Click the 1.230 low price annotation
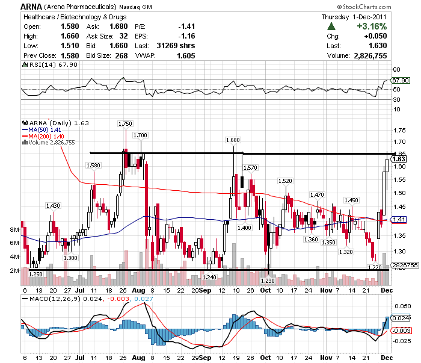The height and width of the screenshot is (363, 421). point(268,281)
